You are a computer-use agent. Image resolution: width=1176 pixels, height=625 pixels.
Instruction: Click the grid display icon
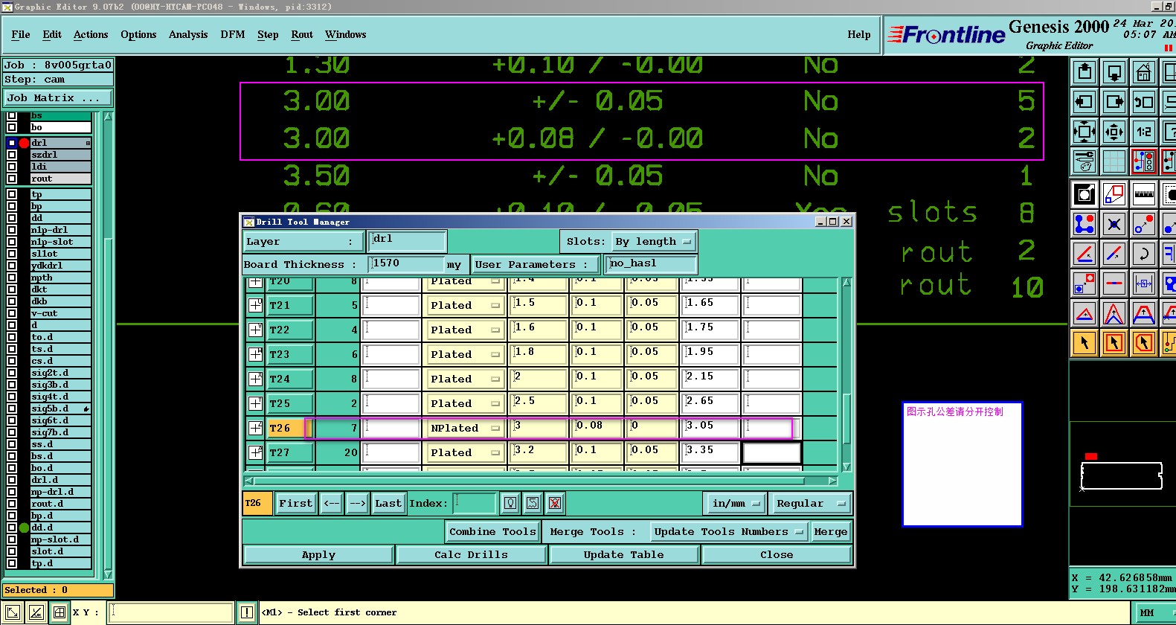tap(1114, 161)
